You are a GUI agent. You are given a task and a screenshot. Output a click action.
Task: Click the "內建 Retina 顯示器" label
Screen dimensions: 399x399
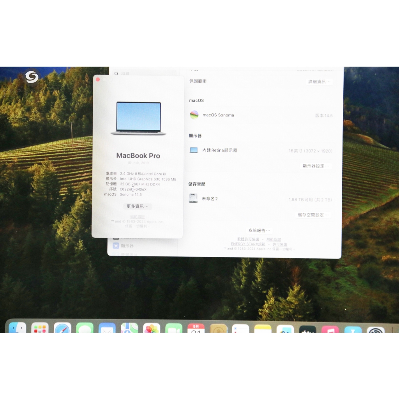[220, 150]
